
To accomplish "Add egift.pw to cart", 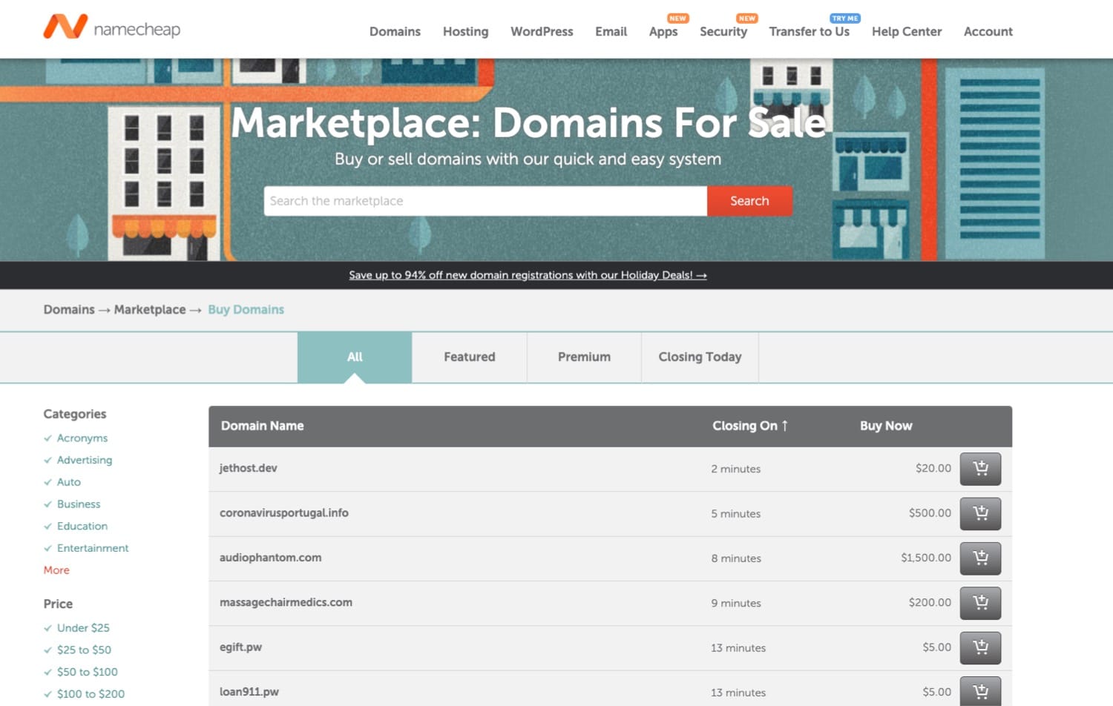I will tap(980, 647).
